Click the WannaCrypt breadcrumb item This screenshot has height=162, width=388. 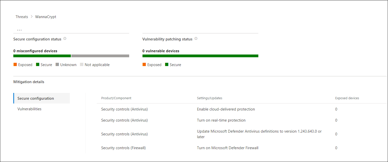click(x=46, y=17)
